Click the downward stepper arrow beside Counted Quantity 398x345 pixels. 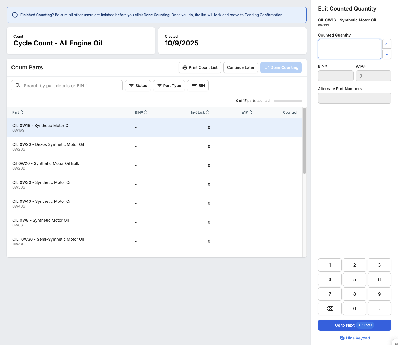point(387,54)
